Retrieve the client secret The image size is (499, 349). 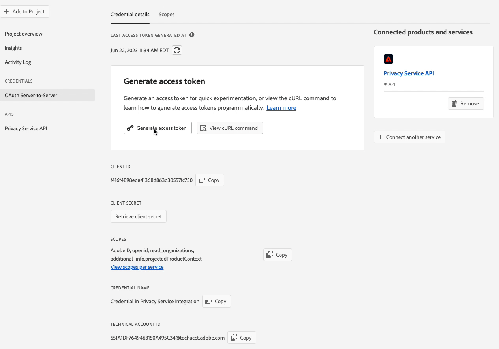[x=138, y=216]
